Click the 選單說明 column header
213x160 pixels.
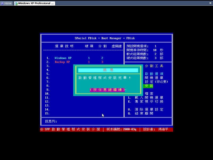(x=64, y=46)
